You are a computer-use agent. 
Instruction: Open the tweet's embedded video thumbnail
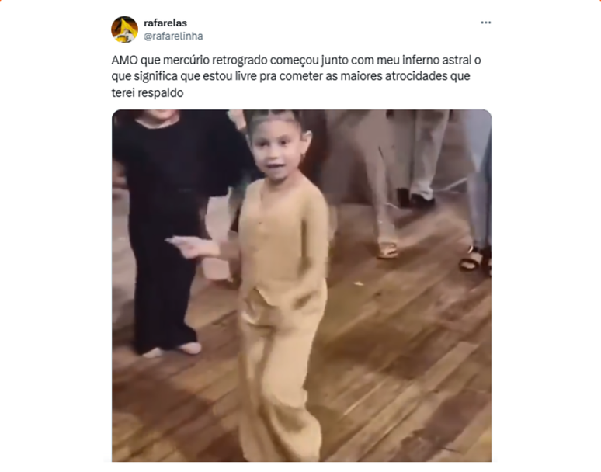[301, 286]
